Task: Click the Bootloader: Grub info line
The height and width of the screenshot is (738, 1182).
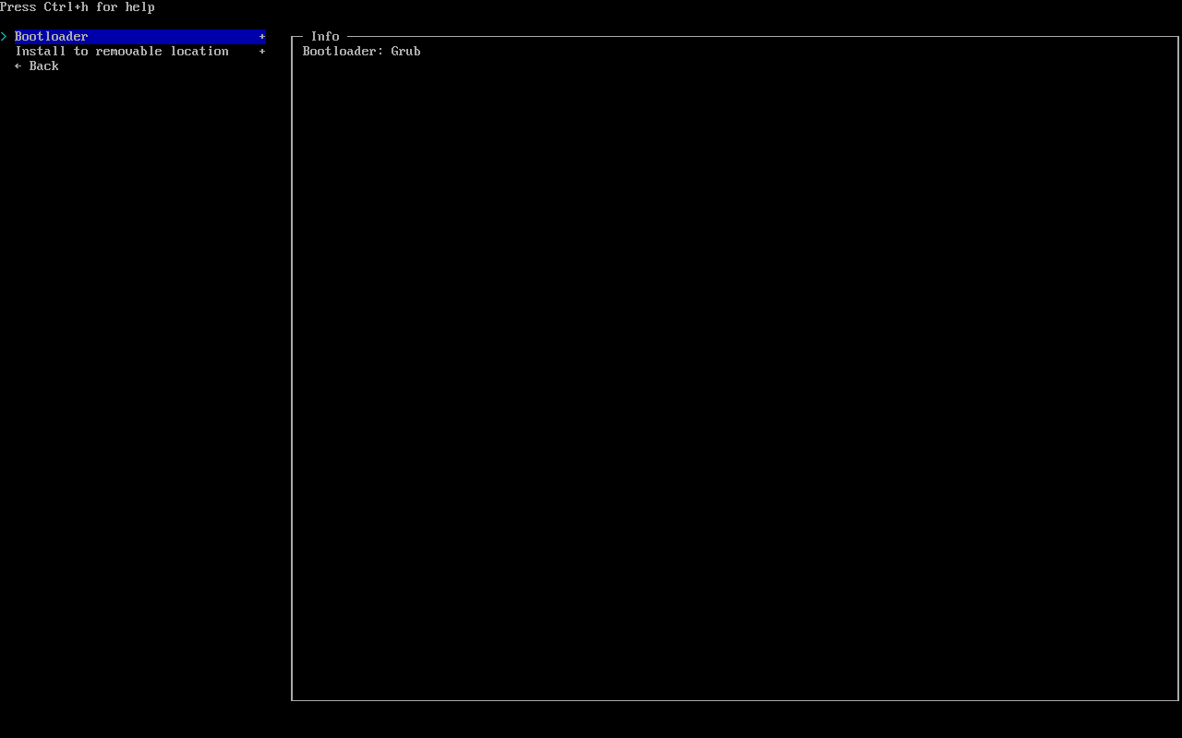Action: pyautogui.click(x=361, y=52)
